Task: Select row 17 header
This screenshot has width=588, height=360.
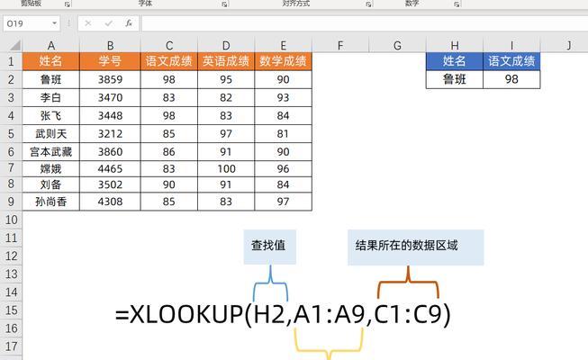Action: [11, 346]
